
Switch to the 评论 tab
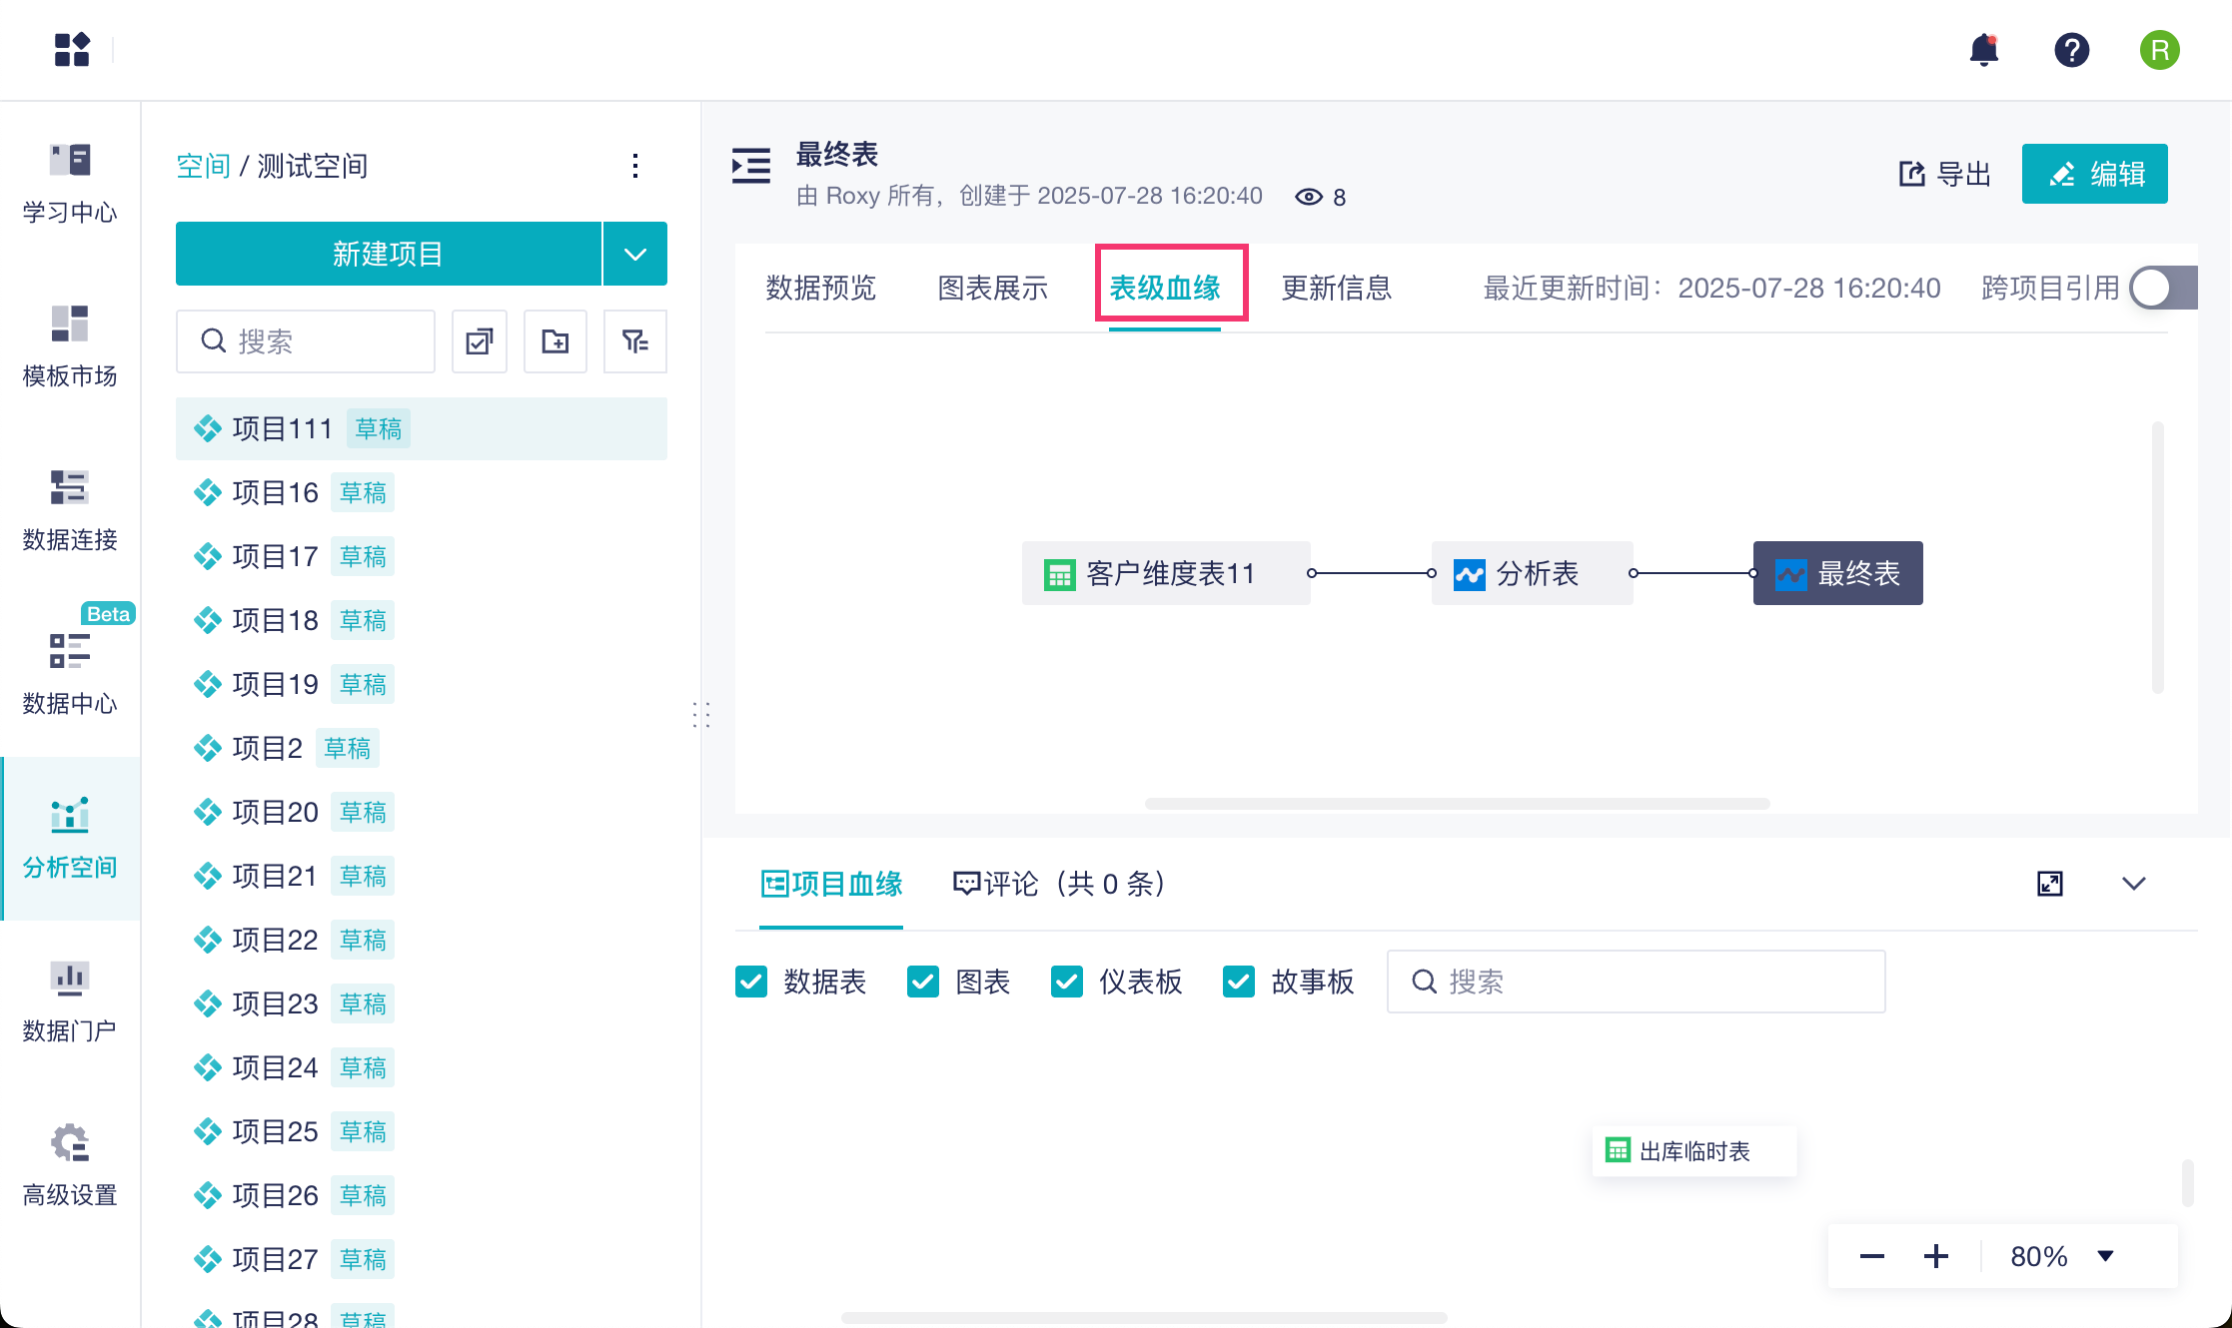coord(1059,884)
